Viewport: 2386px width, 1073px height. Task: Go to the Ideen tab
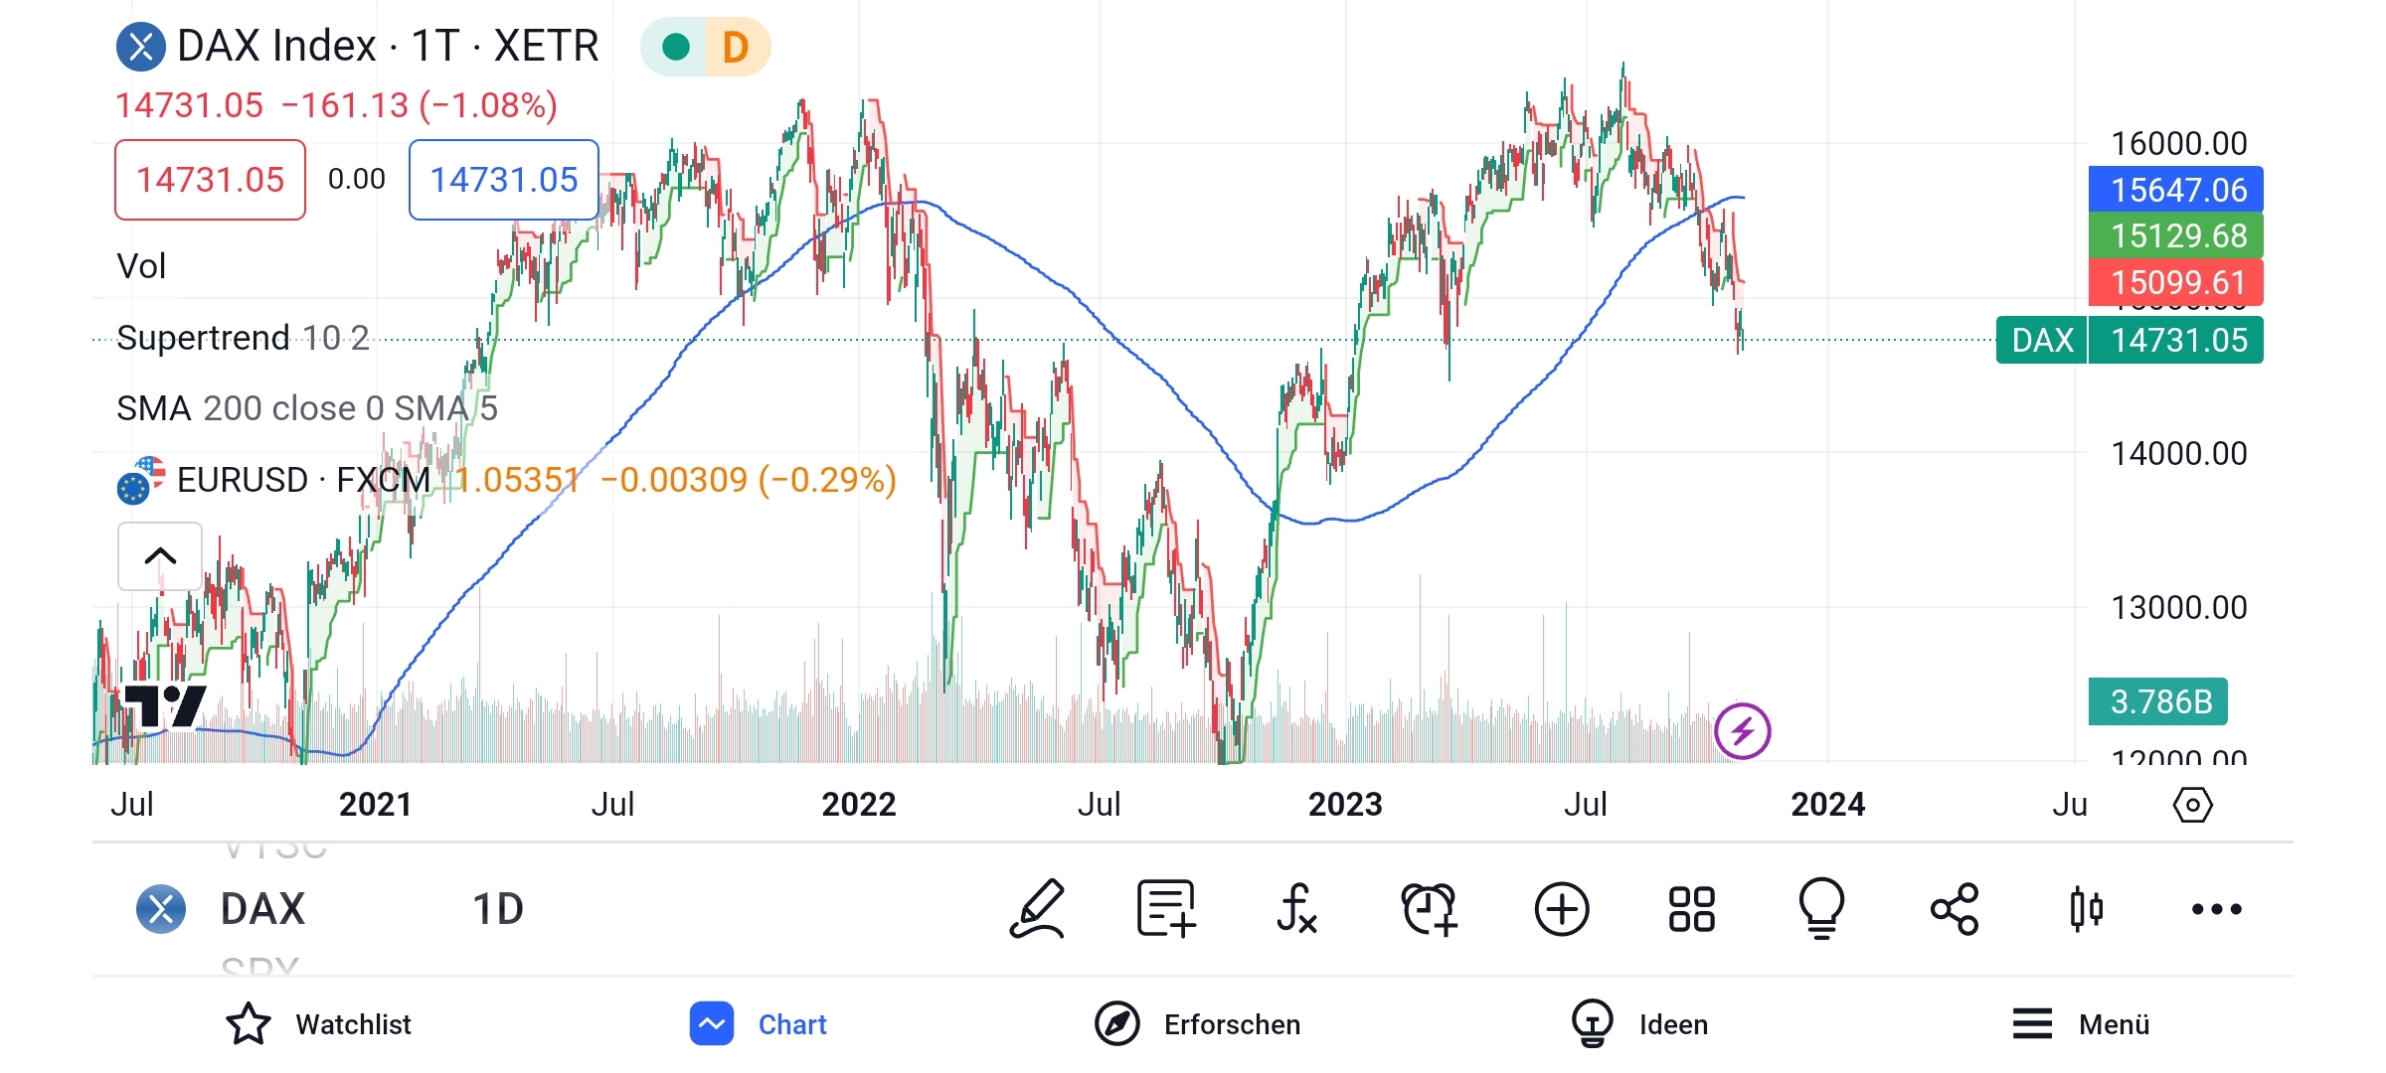[1639, 1024]
